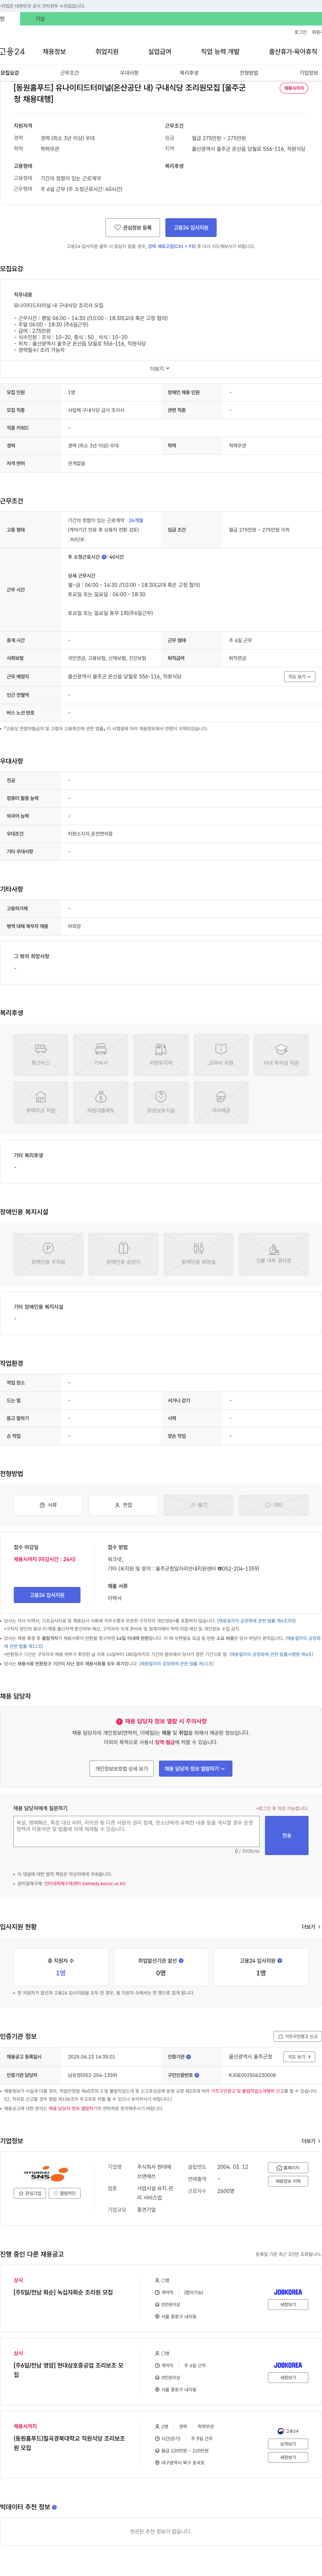
Task: Click JOBKOREA logo in 현대삼호중공업 listing
Action: tap(288, 2365)
